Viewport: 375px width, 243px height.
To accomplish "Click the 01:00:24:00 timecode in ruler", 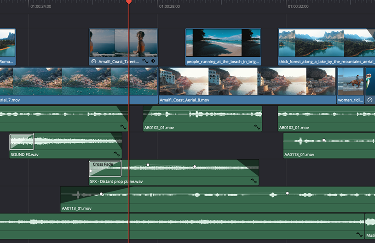I will (40, 6).
